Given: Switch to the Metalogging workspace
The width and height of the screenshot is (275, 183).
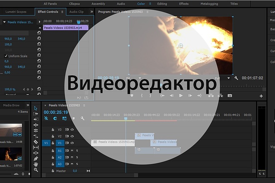Looking at the screenshot, I should 210,4.
